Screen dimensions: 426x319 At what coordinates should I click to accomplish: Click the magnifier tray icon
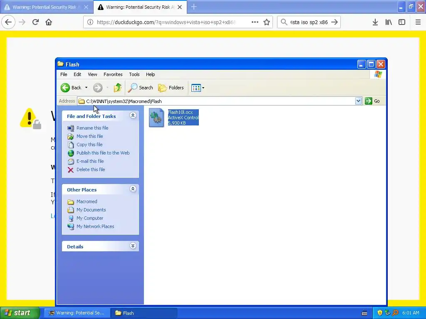395,313
